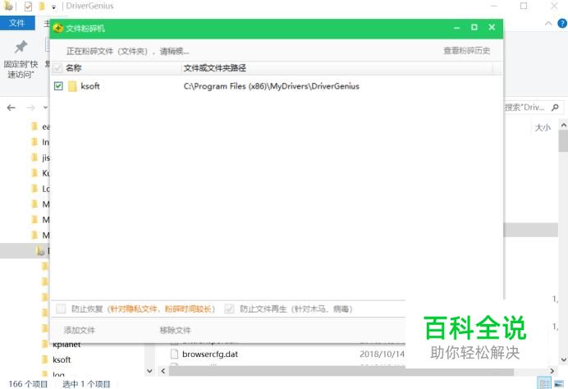Click the 移除文件 button
568x389 pixels.
[175, 330]
